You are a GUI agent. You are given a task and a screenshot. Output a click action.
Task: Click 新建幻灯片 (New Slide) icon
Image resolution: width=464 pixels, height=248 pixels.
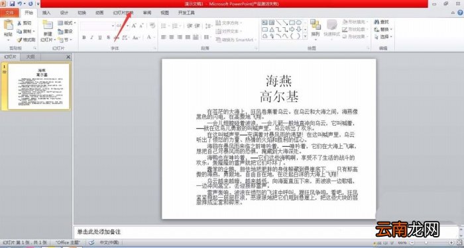point(48,25)
